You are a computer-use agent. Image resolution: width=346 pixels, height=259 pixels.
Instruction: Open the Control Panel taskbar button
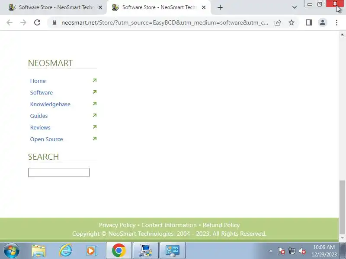pyautogui.click(x=172, y=251)
